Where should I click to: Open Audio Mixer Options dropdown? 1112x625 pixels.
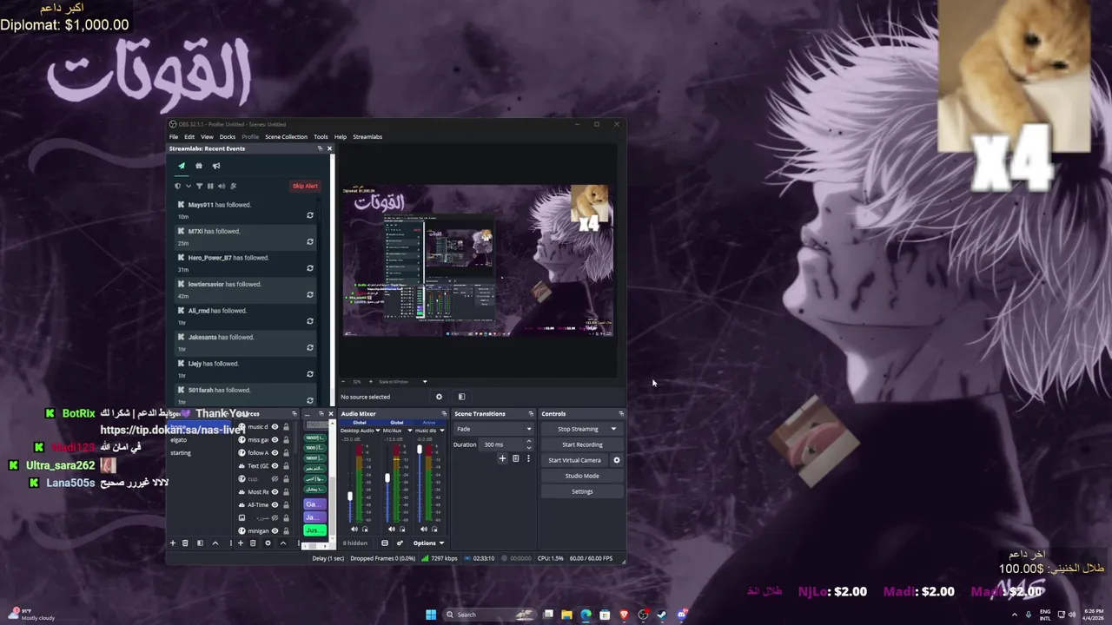(x=428, y=543)
